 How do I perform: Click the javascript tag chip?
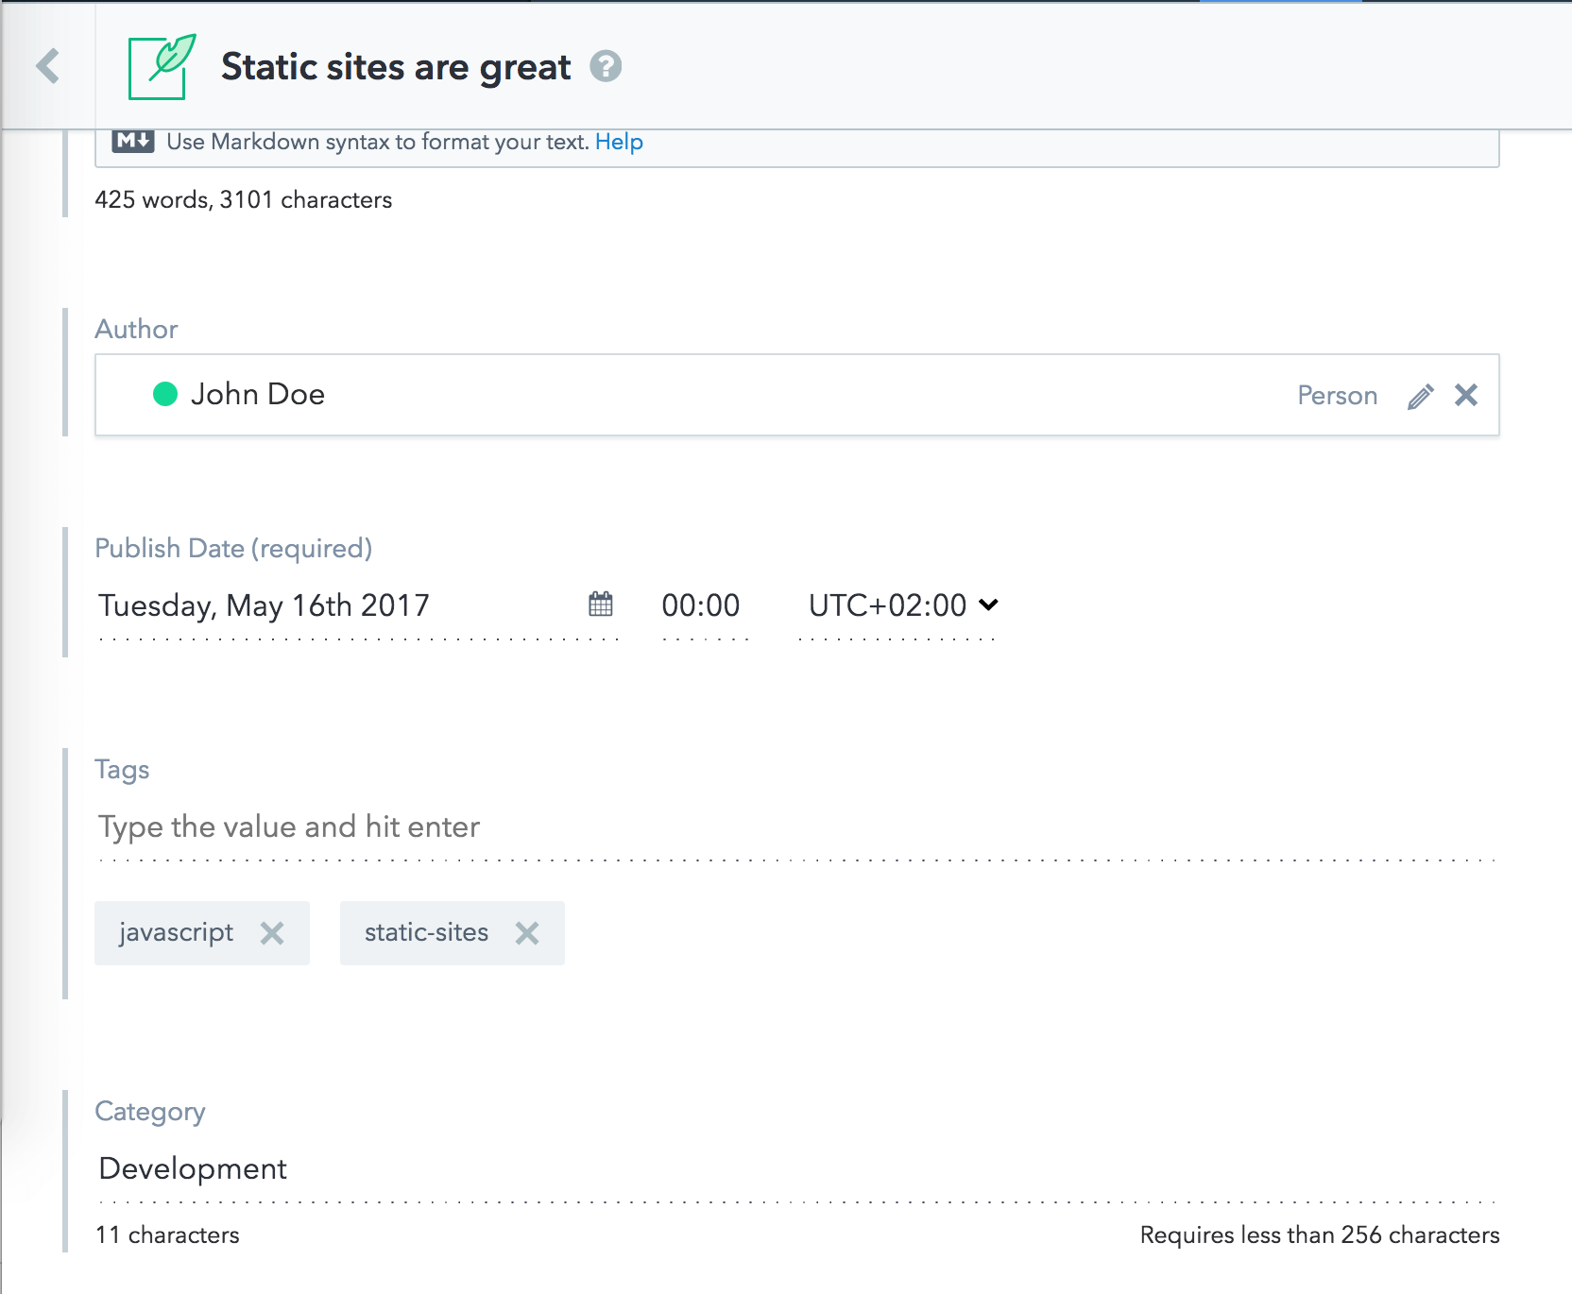177,933
